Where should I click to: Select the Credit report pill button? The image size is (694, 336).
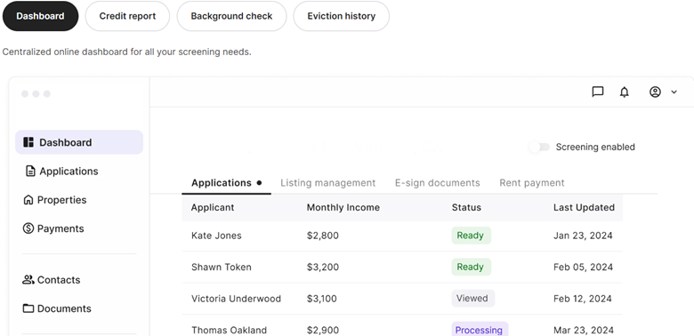pos(127,16)
